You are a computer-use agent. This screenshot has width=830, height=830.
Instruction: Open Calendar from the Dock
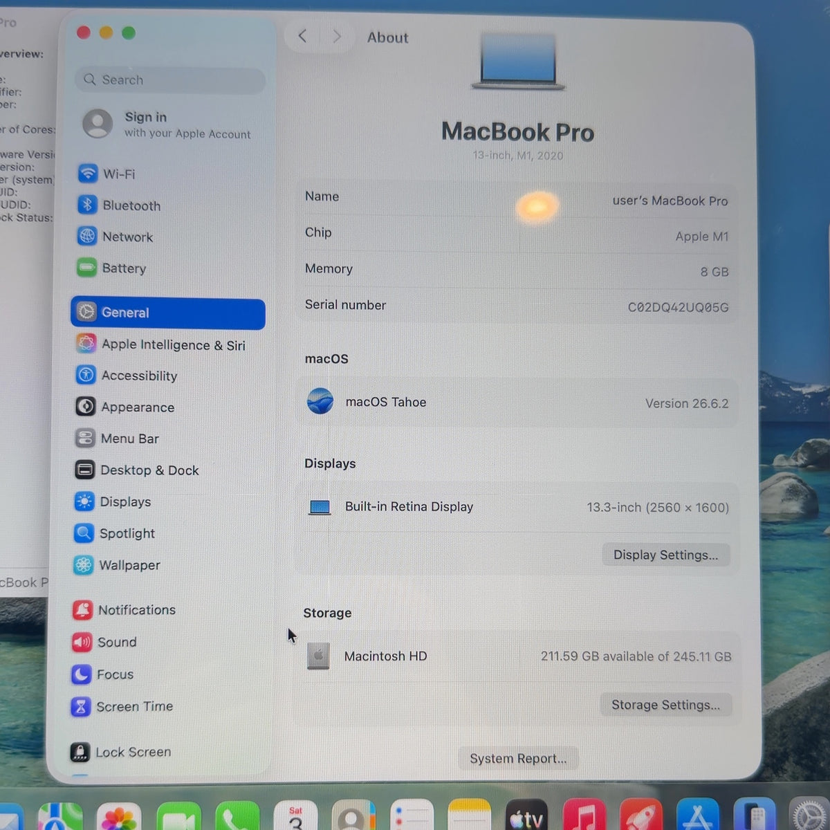point(295,817)
